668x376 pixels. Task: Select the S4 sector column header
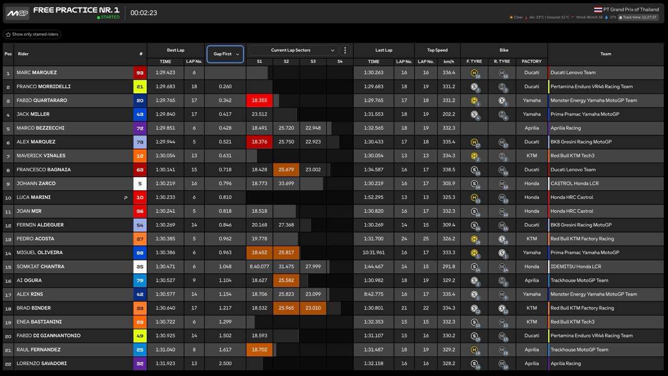point(340,62)
